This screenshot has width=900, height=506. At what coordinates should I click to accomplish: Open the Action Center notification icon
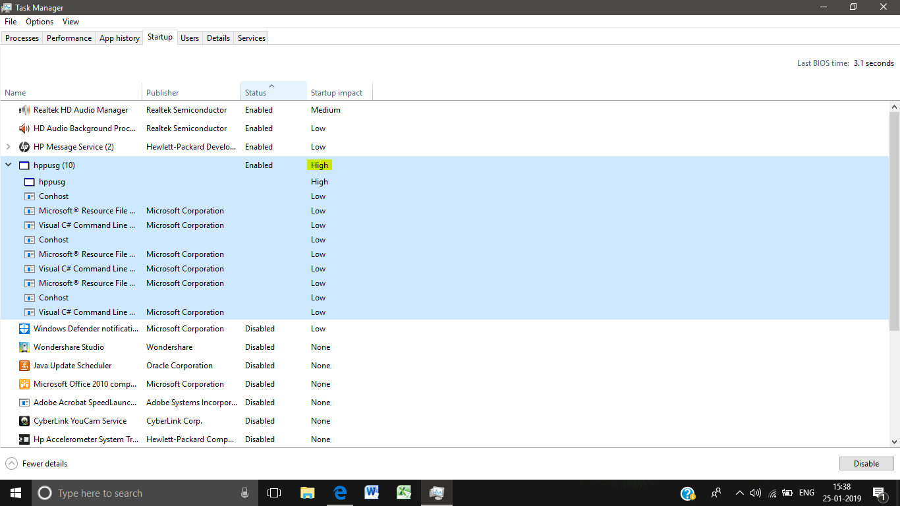pos(879,493)
